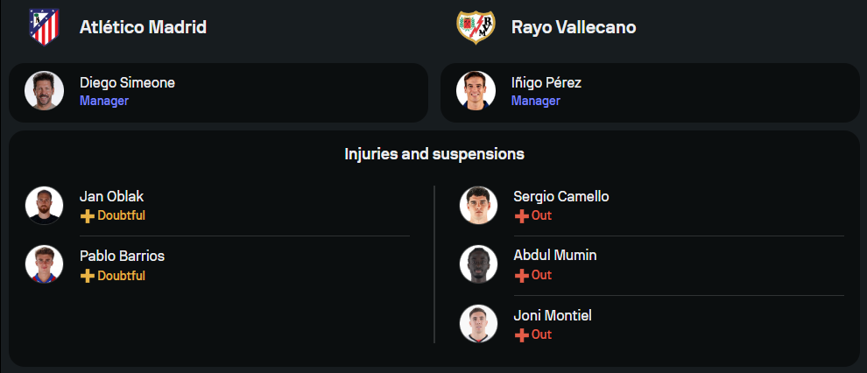
Task: Open Diego Simeone's manager photo
Action: click(44, 91)
